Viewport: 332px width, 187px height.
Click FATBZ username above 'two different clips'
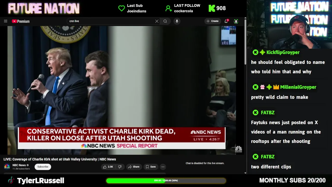(x=268, y=157)
